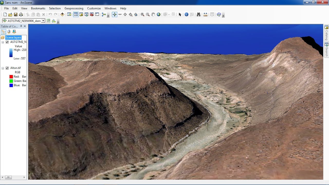Collapse the Alton.tif layer legend
This screenshot has height=185, width=329.
(x=3, y=68)
